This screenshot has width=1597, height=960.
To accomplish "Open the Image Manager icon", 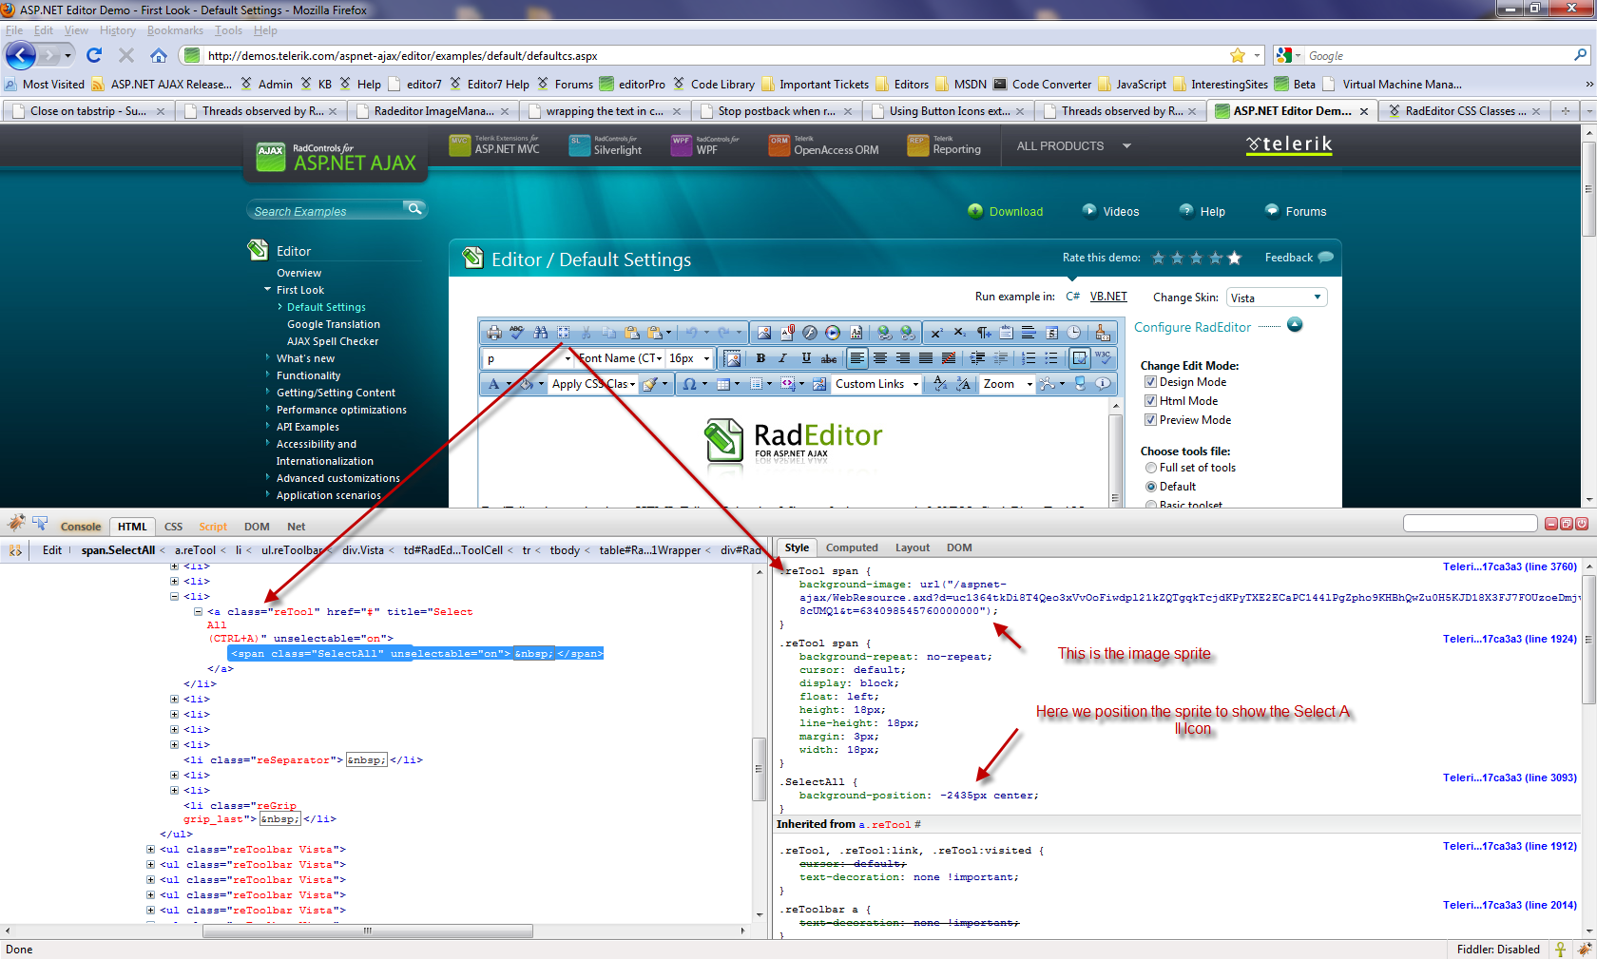I will click(764, 333).
